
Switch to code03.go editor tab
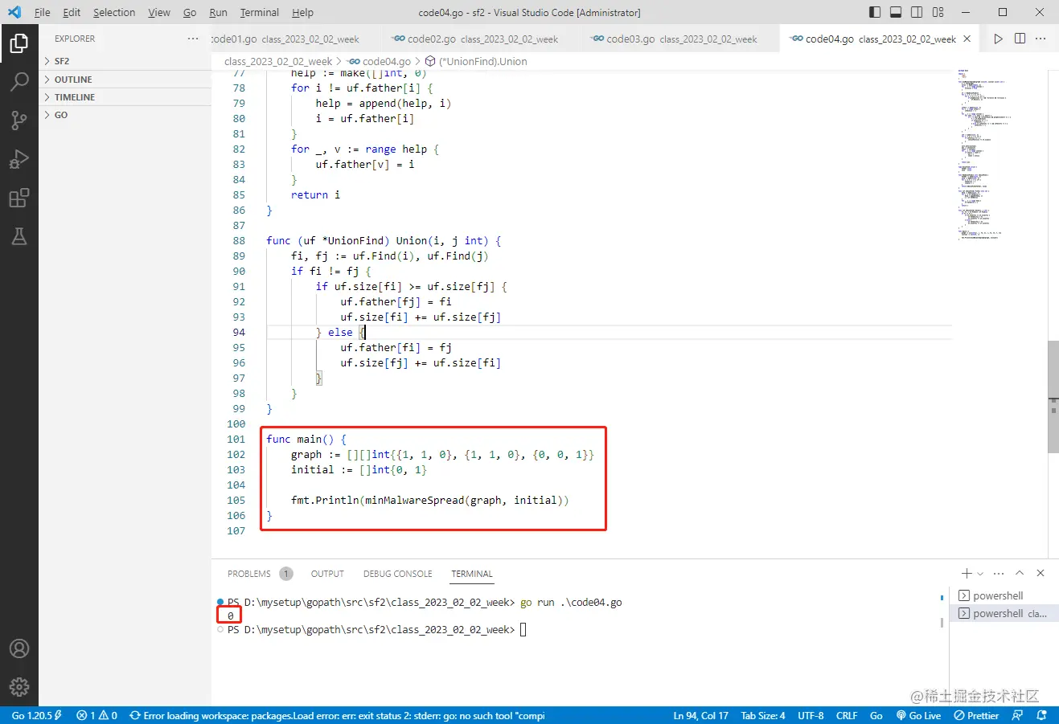pyautogui.click(x=680, y=39)
